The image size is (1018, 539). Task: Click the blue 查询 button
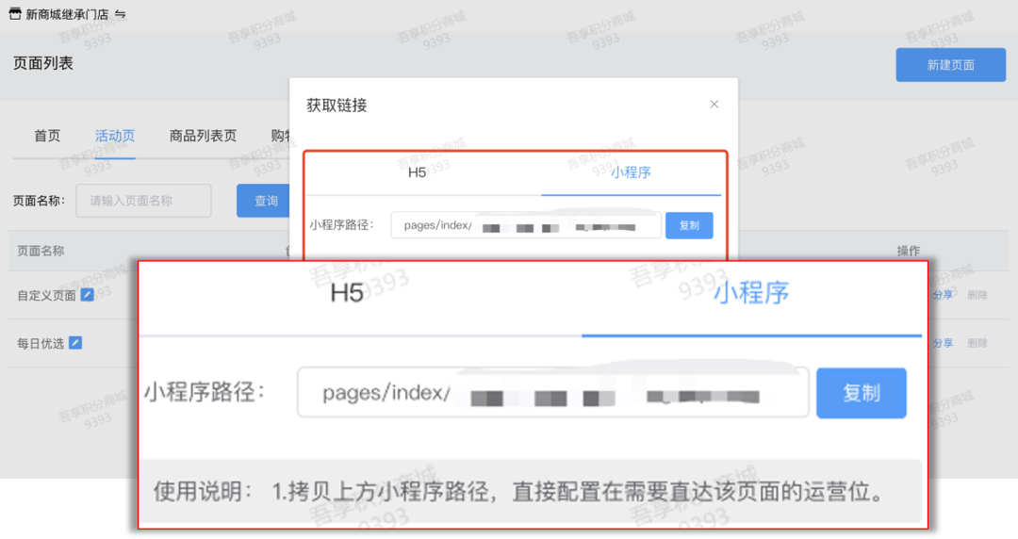[x=264, y=201]
